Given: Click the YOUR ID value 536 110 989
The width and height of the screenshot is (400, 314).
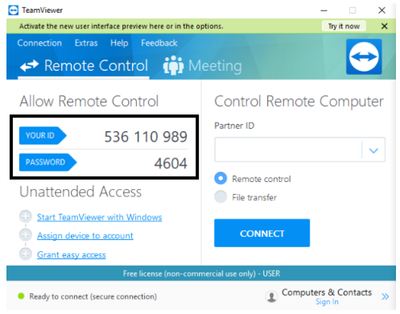Looking at the screenshot, I should 146,137.
